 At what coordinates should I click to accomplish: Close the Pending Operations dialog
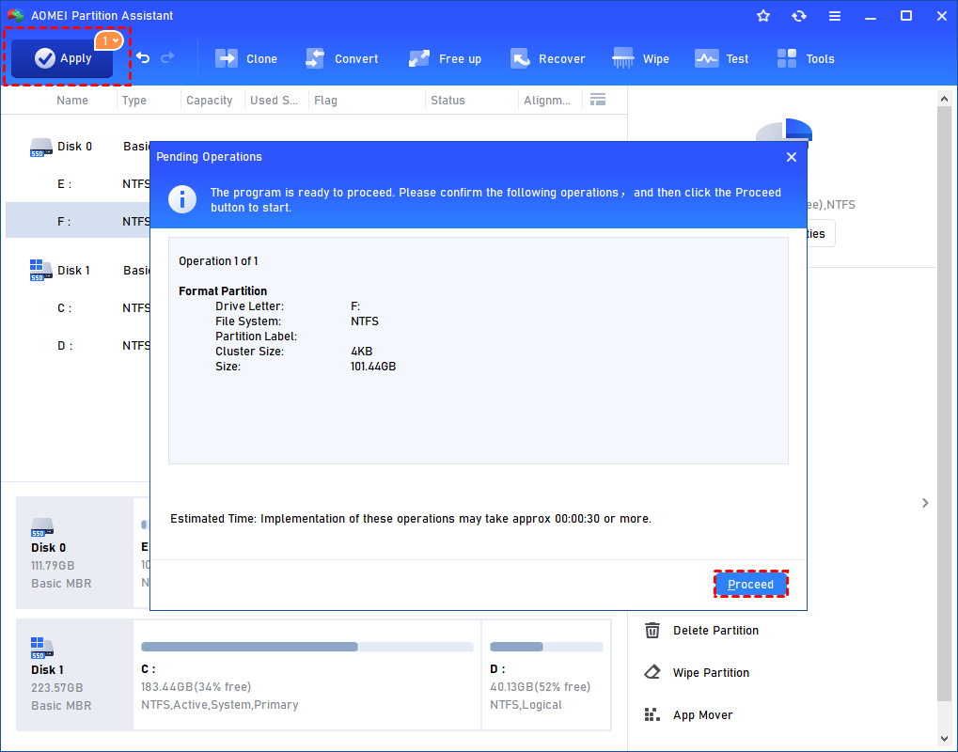tap(792, 157)
